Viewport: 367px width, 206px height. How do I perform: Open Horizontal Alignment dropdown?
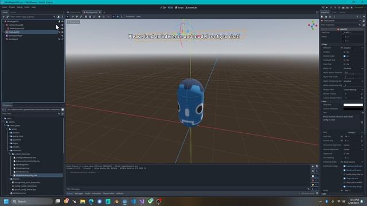[x=353, y=145]
